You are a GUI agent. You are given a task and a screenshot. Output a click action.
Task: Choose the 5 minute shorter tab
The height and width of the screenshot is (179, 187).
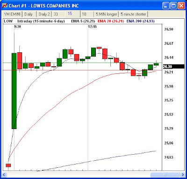(133, 14)
